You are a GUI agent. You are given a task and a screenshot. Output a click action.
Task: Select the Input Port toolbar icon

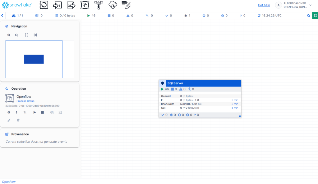[58, 5]
